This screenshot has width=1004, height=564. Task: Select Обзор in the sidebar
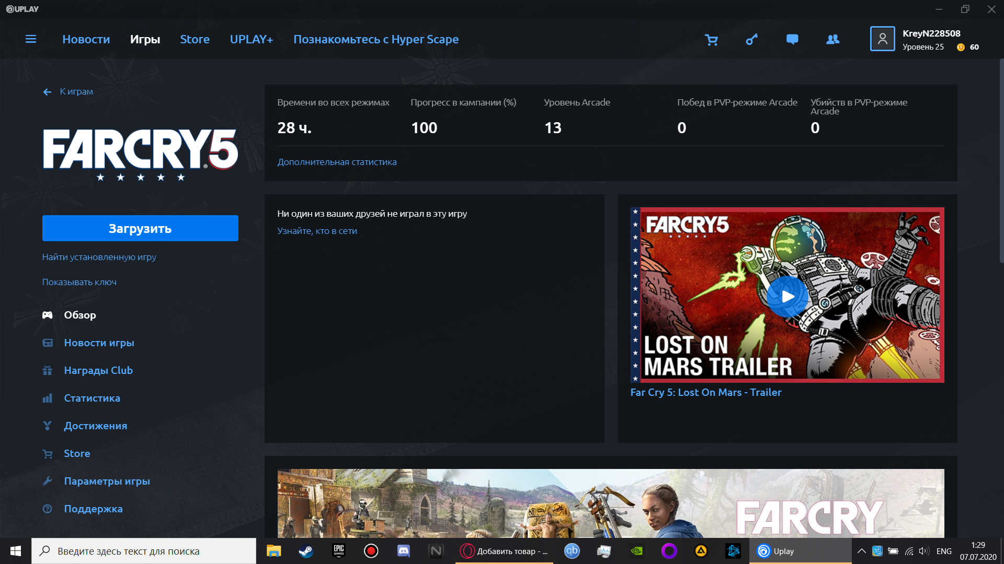[x=80, y=315]
